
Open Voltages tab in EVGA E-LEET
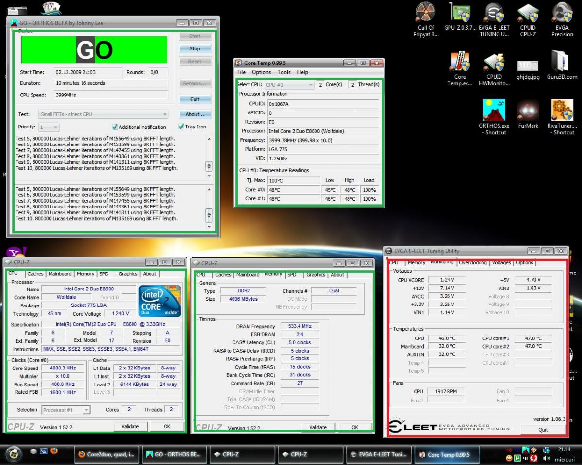coord(501,262)
